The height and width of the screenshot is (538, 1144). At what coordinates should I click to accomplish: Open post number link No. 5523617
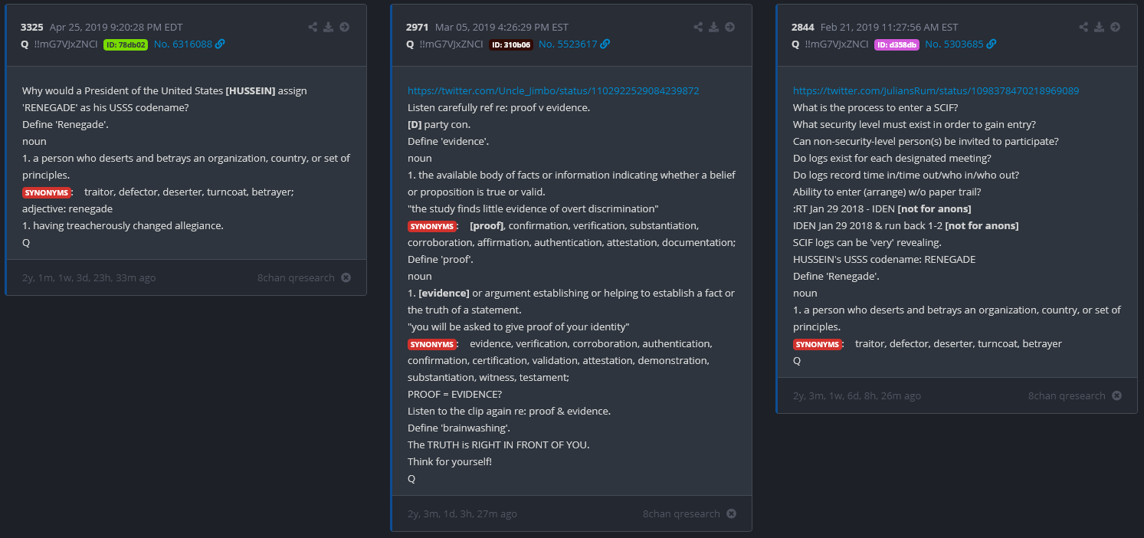(x=568, y=44)
